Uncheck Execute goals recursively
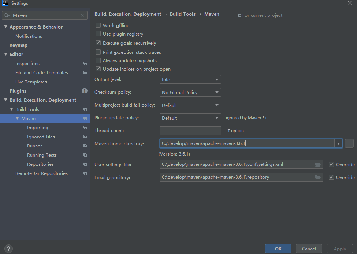The image size is (357, 254). 98,43
